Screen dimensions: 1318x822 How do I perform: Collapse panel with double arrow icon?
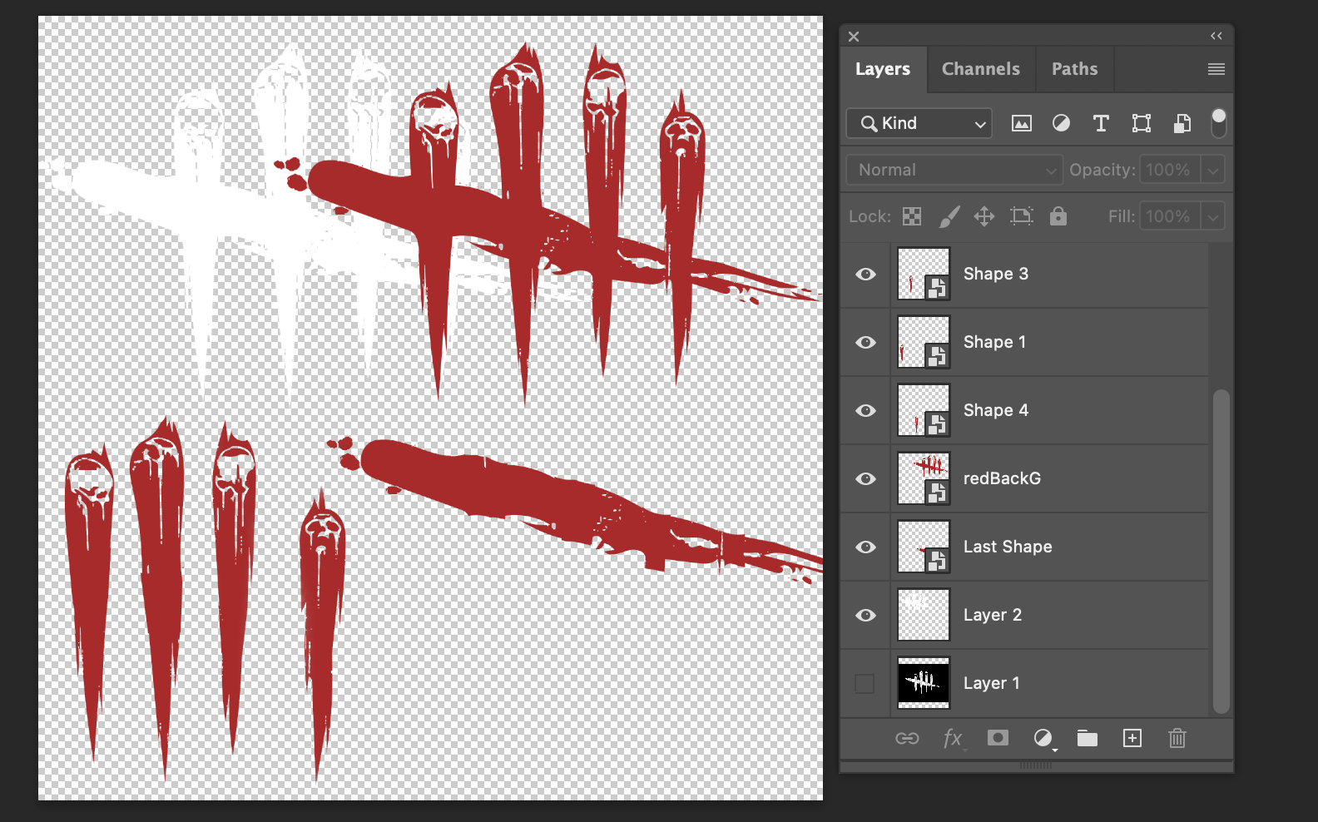point(1216,36)
